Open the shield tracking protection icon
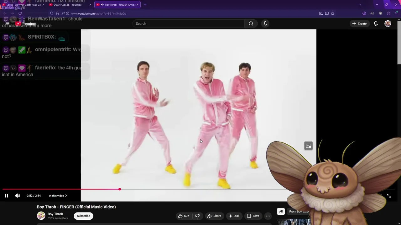Viewport: 401px width, 225px height. click(x=52, y=13)
